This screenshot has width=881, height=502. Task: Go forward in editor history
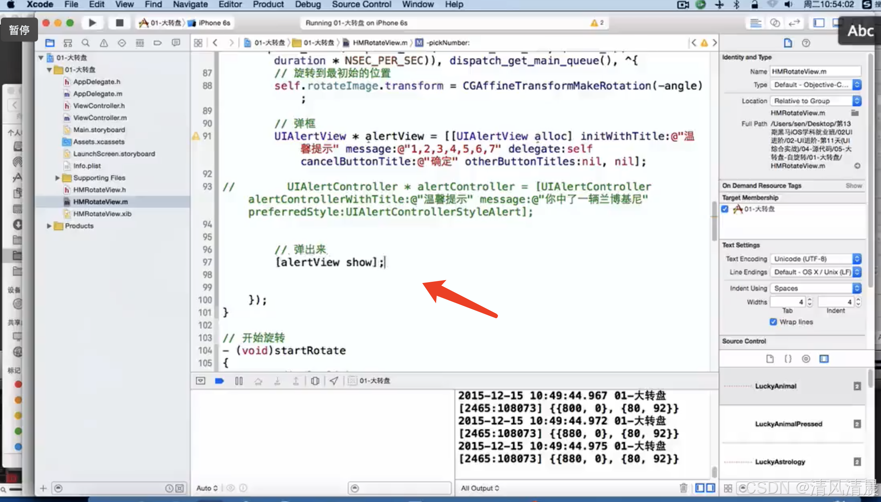(231, 43)
